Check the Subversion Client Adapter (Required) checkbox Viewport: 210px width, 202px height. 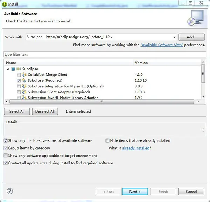(x=19, y=92)
